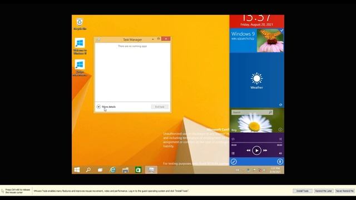This screenshot has height=200, width=356.
Task: Click the third desktop shortcut with Windows logo
Action: 80,68
